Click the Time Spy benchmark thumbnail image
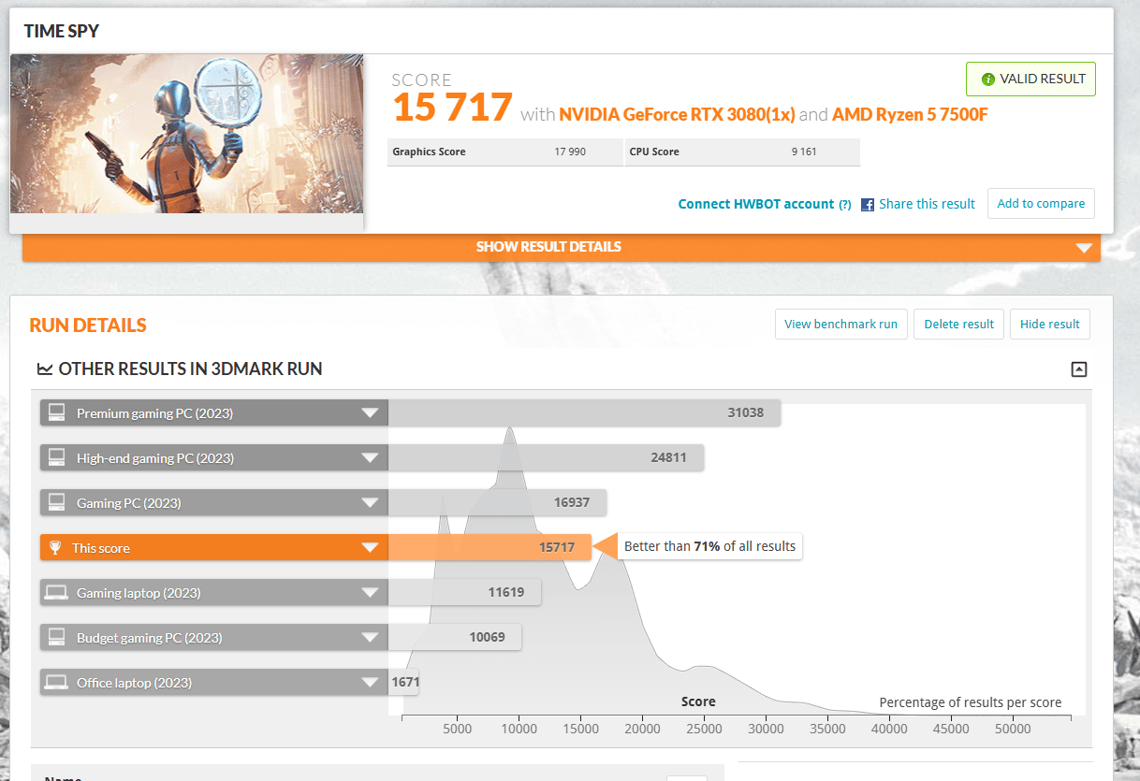 pyautogui.click(x=186, y=134)
